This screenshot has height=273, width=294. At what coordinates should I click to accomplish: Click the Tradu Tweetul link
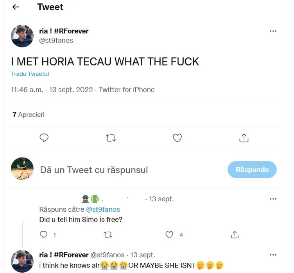30,74
